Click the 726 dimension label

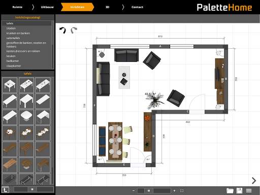pos(84,106)
